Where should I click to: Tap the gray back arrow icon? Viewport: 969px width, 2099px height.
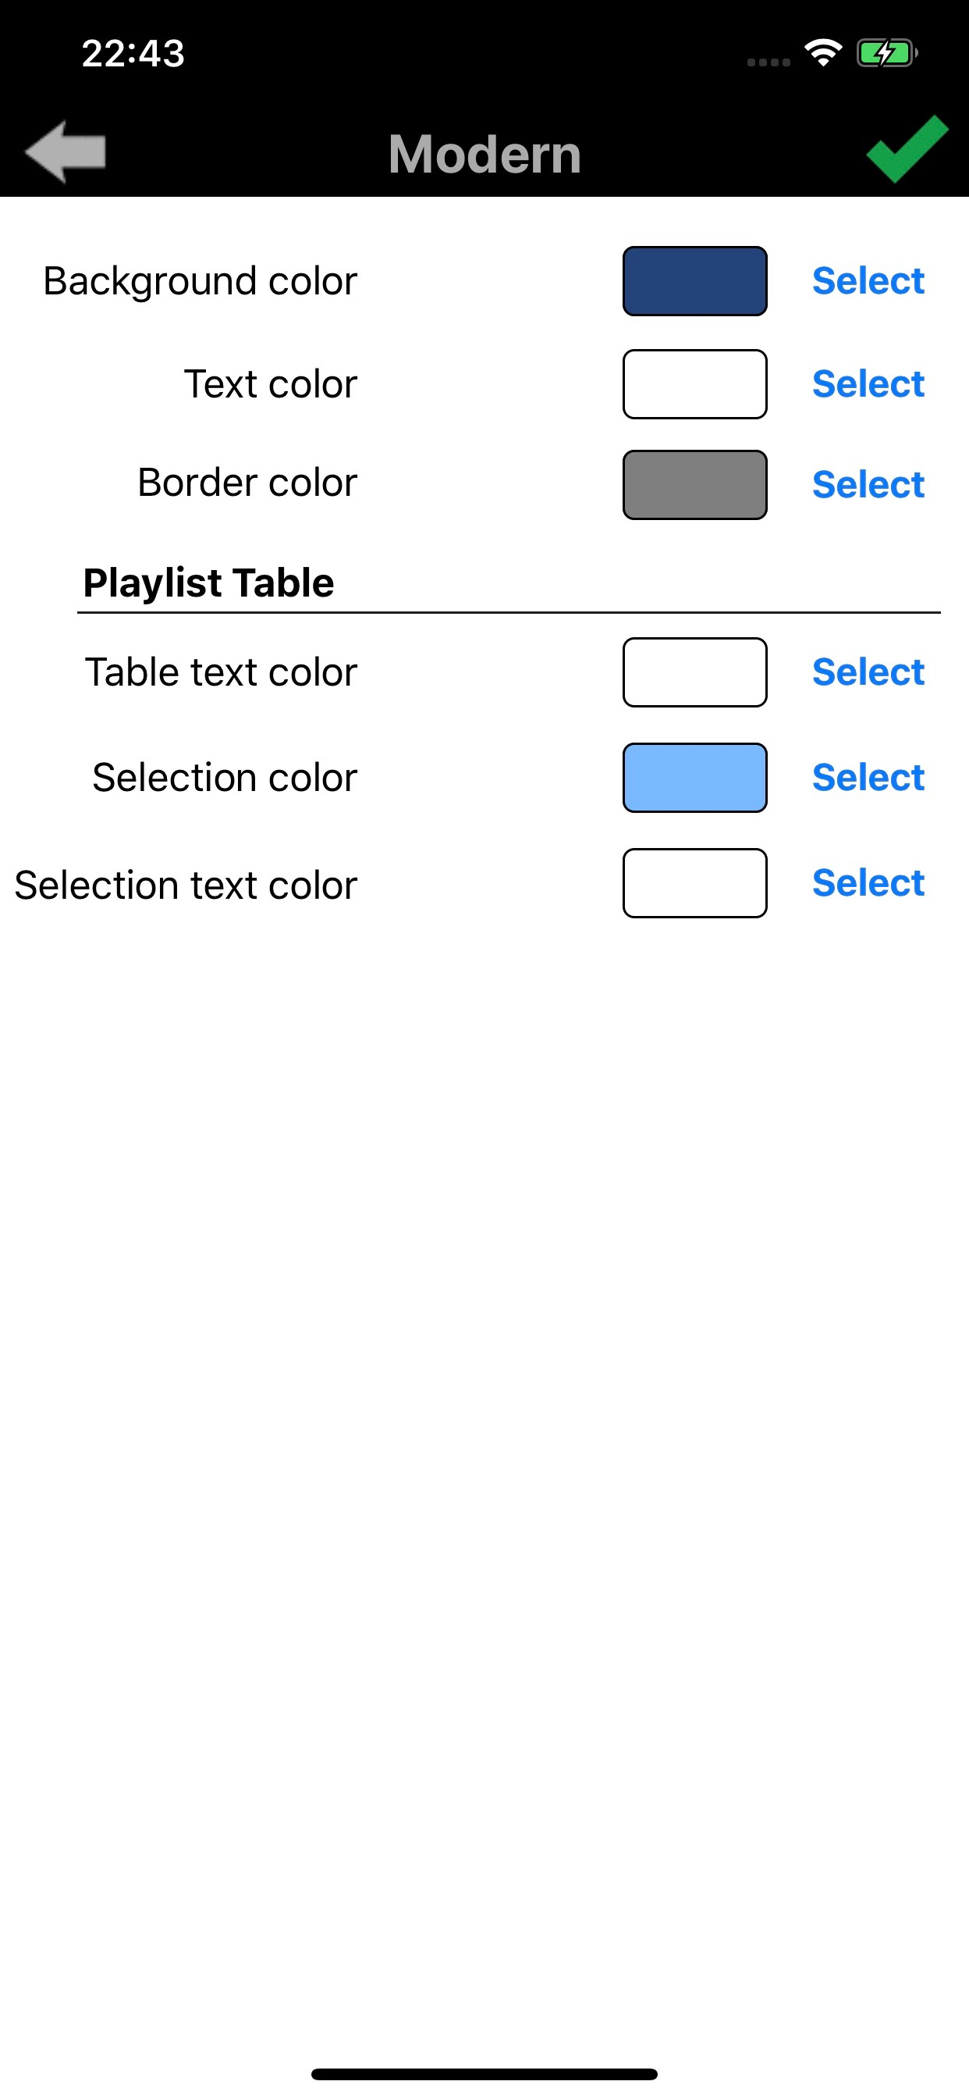click(x=65, y=151)
